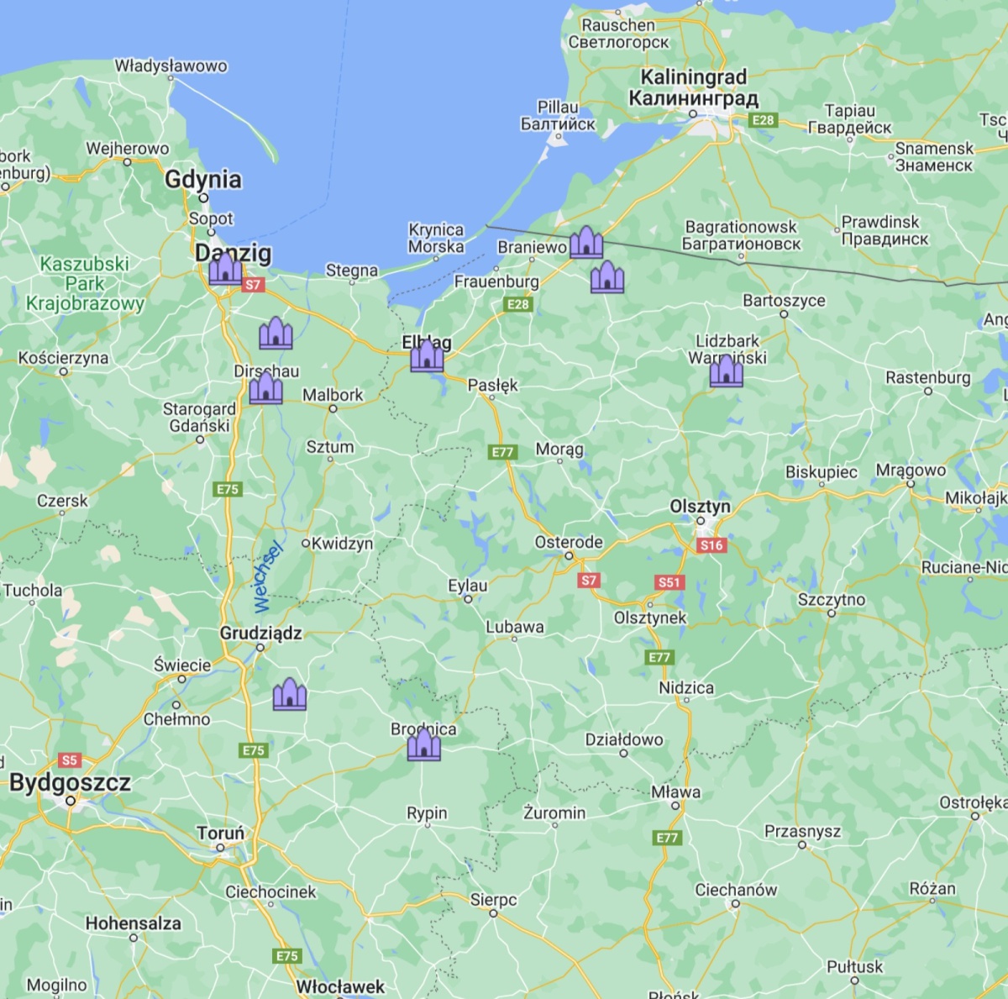The image size is (1008, 999).
Task: Click the S7 road shield near Danzig
Action: point(253,285)
